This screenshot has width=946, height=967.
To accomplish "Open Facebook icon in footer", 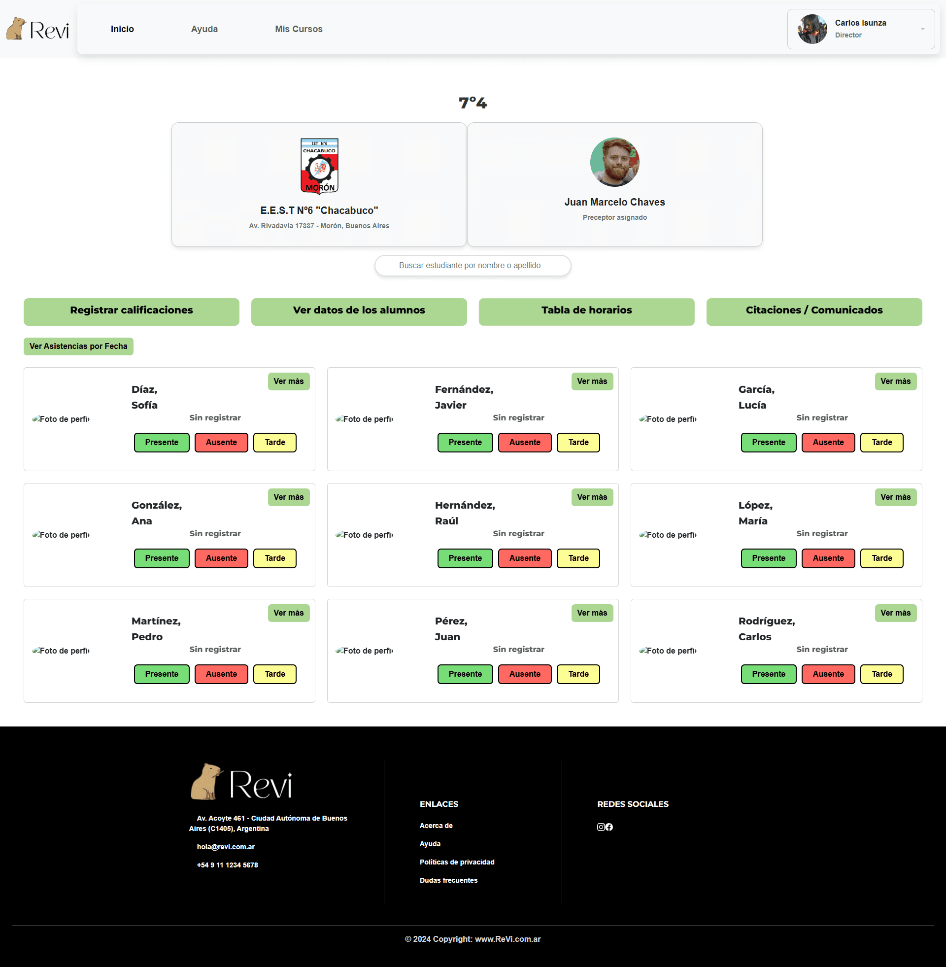I will (609, 827).
